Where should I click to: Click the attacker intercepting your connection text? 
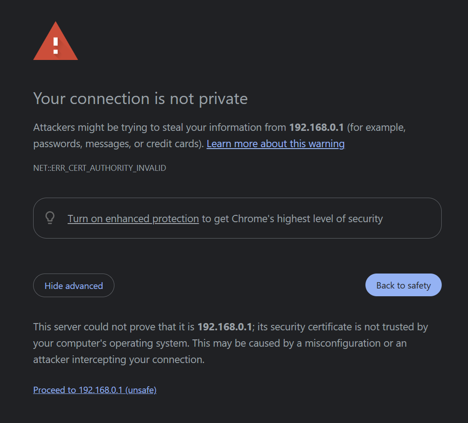click(x=119, y=360)
